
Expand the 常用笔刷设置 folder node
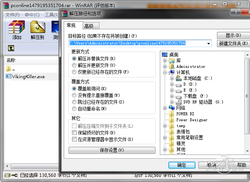[x=165, y=138]
